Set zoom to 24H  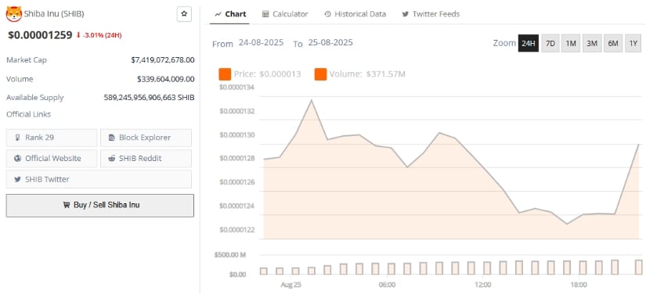529,43
